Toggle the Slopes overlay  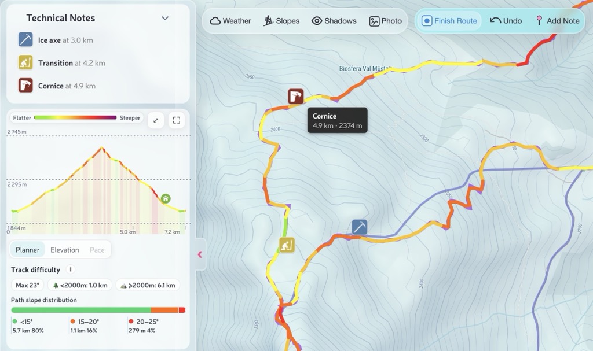point(281,21)
